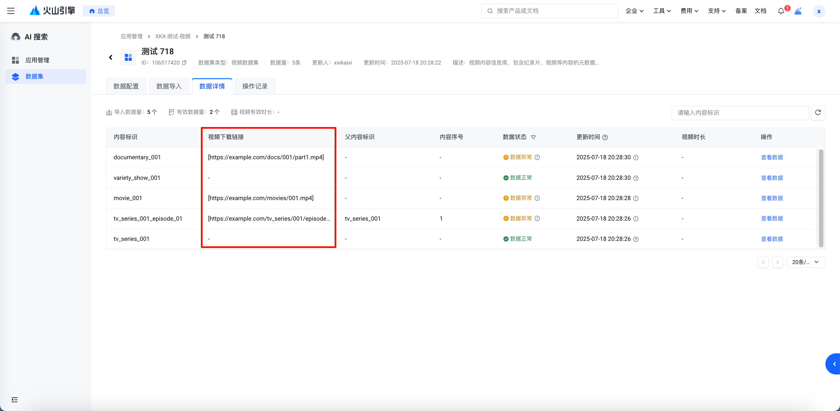This screenshot has height=411, width=840.
Task: Click the refresh icon beside search field
Action: point(818,112)
